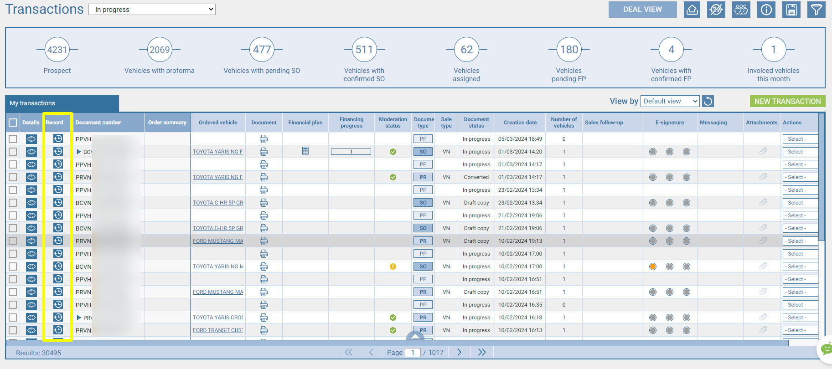Check the box for Ford Transit row
This screenshot has height=369, width=832.
pyautogui.click(x=13, y=330)
